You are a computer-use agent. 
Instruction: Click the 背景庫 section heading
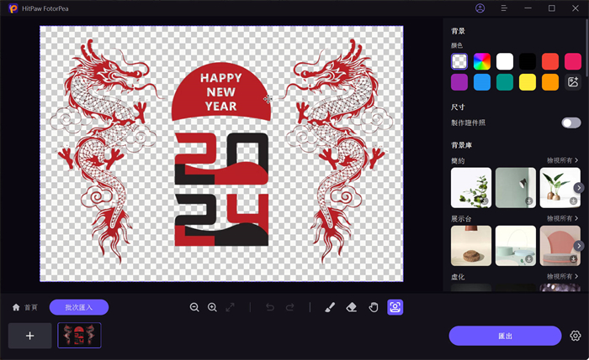461,145
